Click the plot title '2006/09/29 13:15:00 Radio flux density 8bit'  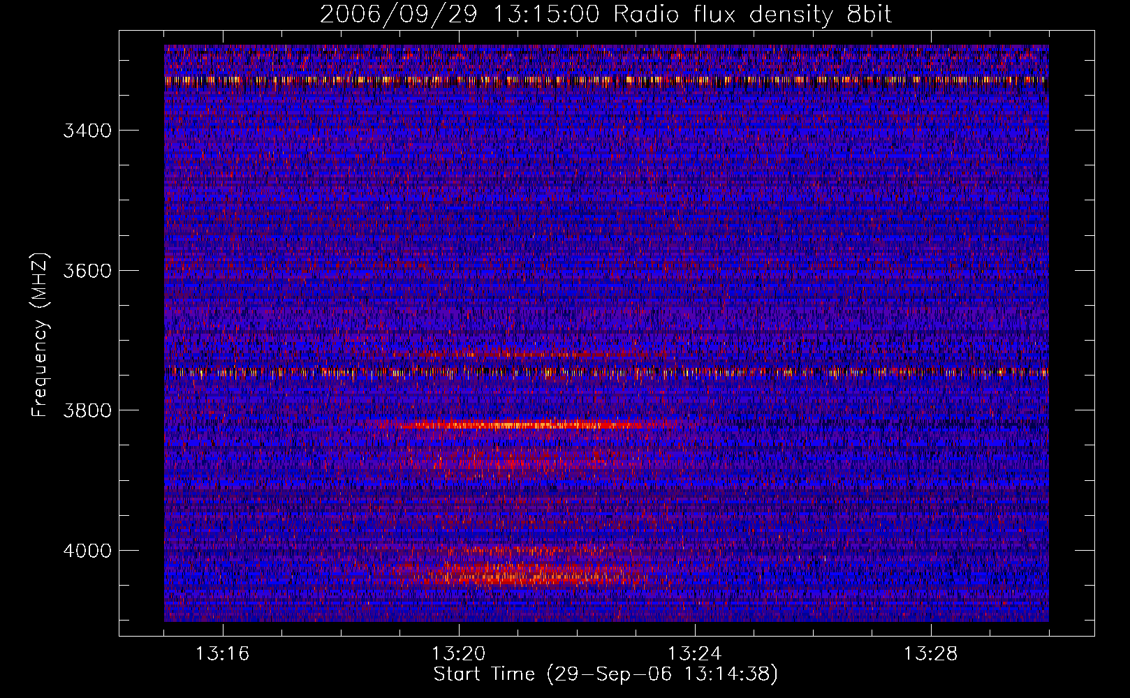[606, 15]
